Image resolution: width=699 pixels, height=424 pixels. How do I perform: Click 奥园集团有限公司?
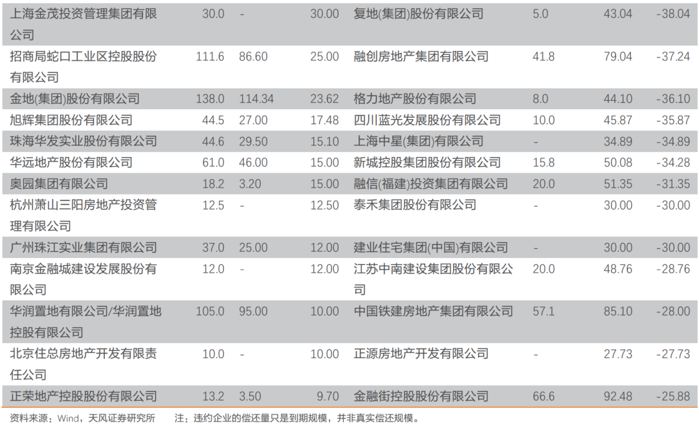click(59, 184)
